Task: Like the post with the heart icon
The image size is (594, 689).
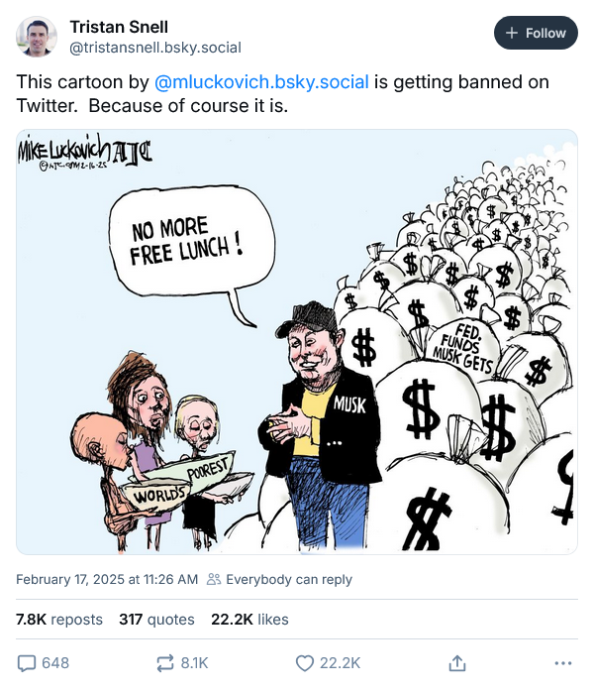Action: (x=305, y=662)
